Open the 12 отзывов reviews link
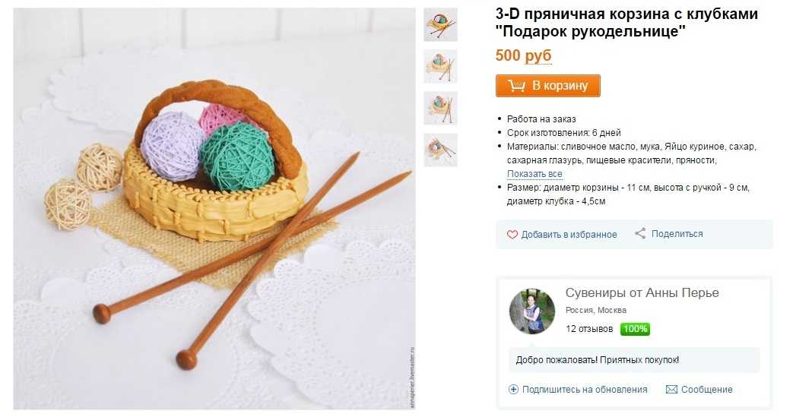 589,329
